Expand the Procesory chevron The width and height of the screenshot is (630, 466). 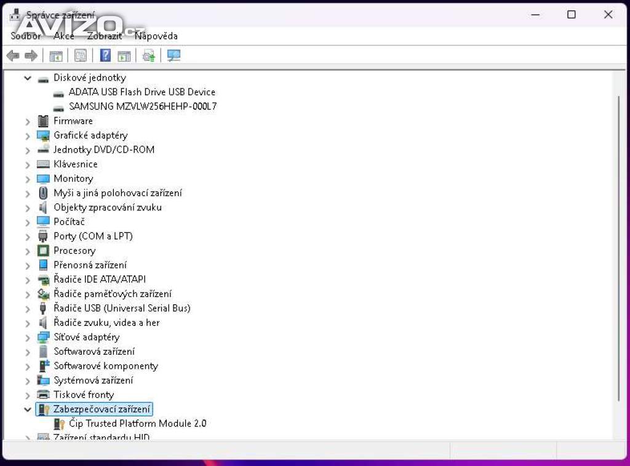pyautogui.click(x=27, y=251)
